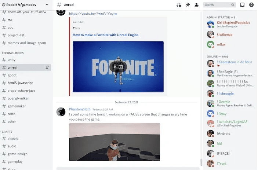258x172 pixels.
Task: Click ! Germie in member list
Action: coord(230,103)
